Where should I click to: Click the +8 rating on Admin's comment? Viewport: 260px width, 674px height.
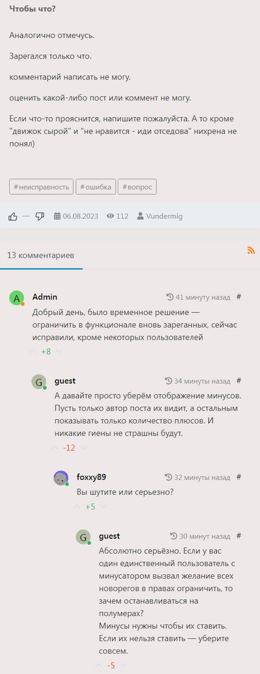[46, 351]
